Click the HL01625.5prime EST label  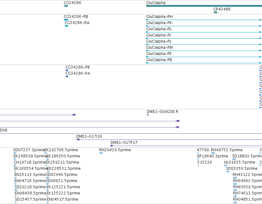click(x=240, y=162)
